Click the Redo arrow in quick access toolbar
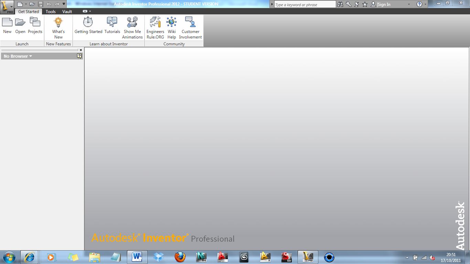Viewport: 470px width, 264px height. pyautogui.click(x=57, y=4)
